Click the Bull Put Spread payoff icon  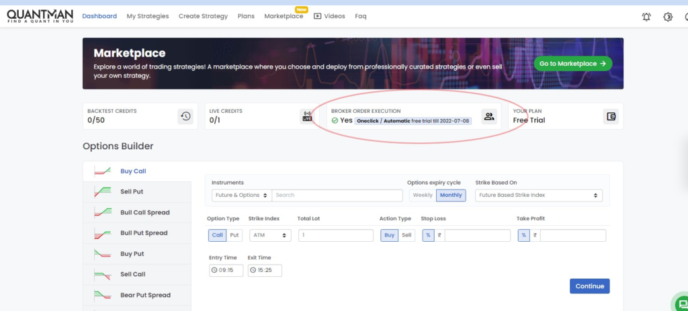tap(102, 233)
